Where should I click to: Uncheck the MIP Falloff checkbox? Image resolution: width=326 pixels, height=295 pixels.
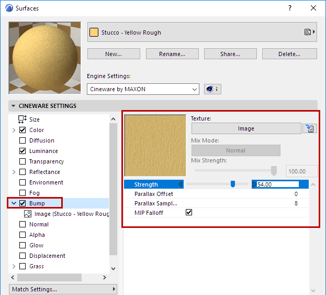pos(189,212)
